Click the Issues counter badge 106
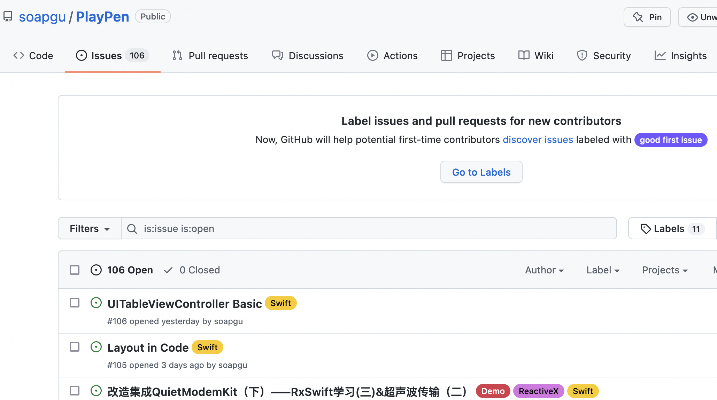 pyautogui.click(x=137, y=56)
